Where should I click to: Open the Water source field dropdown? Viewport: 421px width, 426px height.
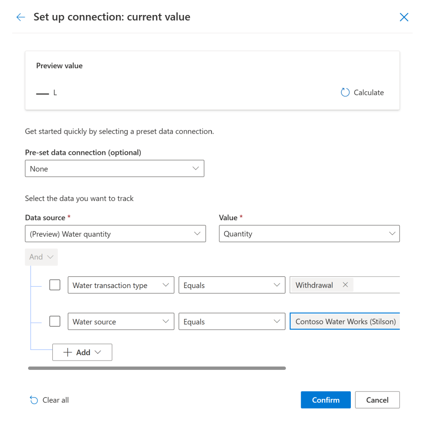[166, 321]
